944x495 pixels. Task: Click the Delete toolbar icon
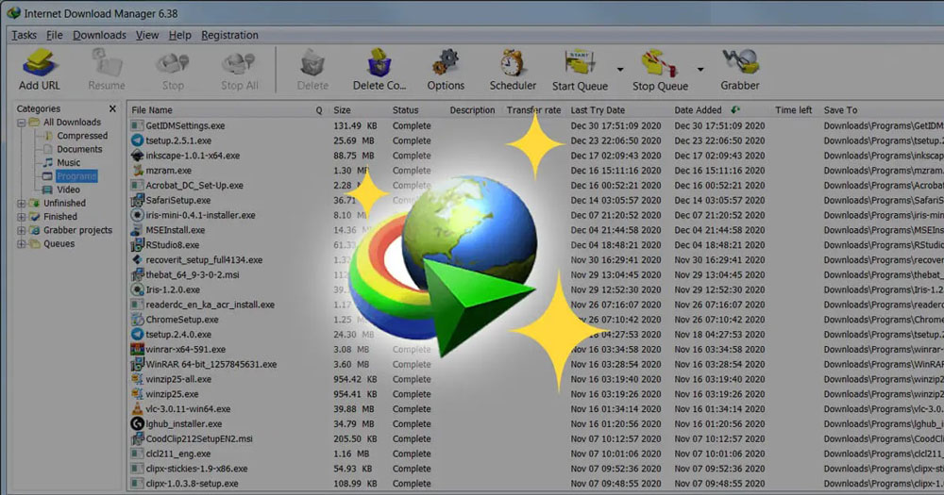point(312,63)
